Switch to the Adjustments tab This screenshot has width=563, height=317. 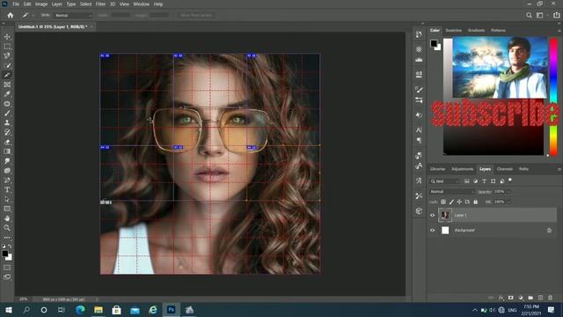click(462, 169)
